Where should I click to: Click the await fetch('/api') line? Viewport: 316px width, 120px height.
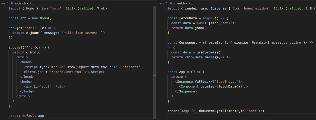point(203,23)
